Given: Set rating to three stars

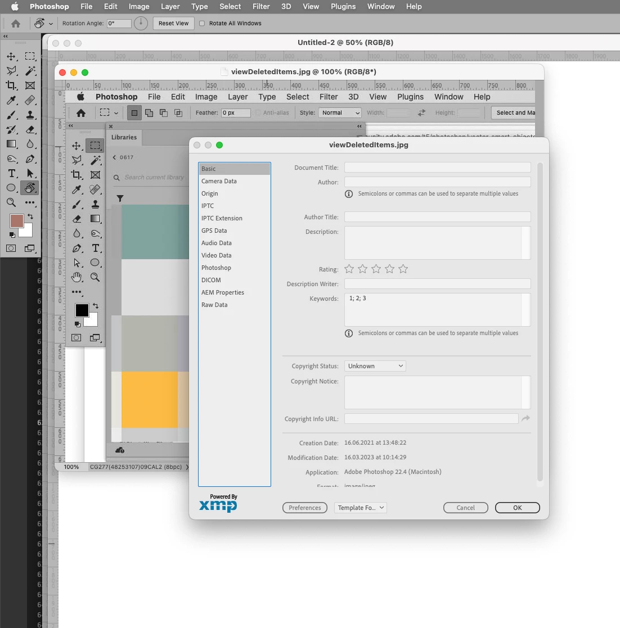Looking at the screenshot, I should (x=376, y=269).
